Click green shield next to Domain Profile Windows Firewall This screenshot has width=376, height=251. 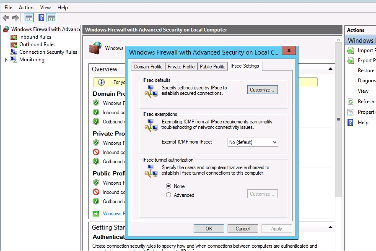96,103
